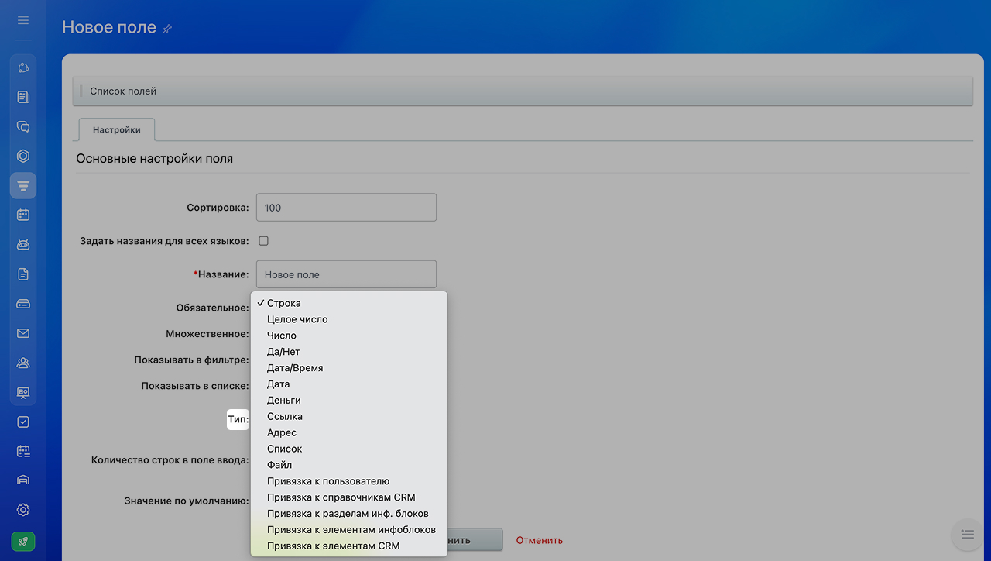
Task: Open the settings gear icon in the sidebar
Action: tap(23, 510)
